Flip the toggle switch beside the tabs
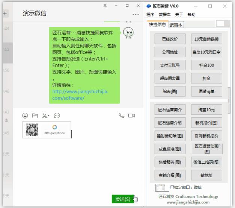This screenshot has width=235, height=208. tap(223, 23)
